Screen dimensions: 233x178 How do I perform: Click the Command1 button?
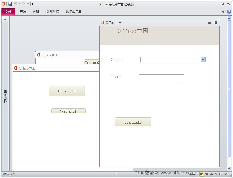pyautogui.click(x=68, y=111)
